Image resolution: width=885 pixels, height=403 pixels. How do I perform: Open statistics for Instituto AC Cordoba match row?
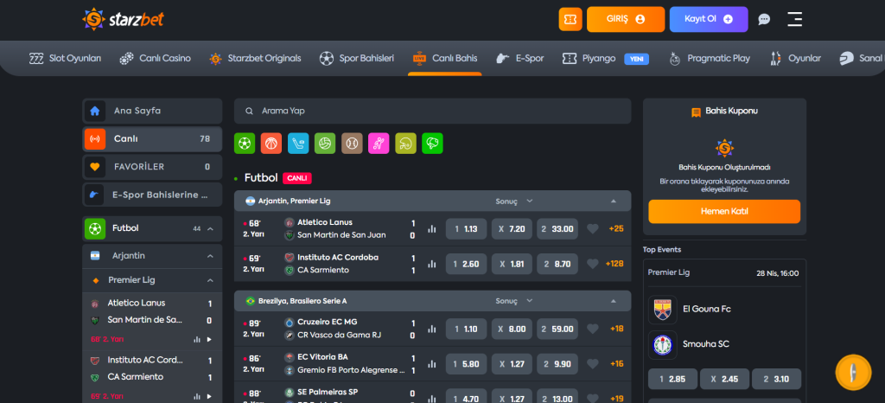click(x=432, y=264)
